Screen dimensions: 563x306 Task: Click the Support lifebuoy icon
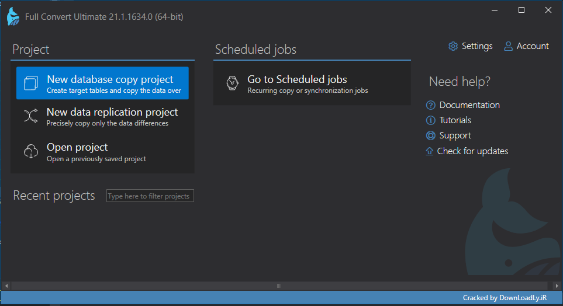coord(431,135)
